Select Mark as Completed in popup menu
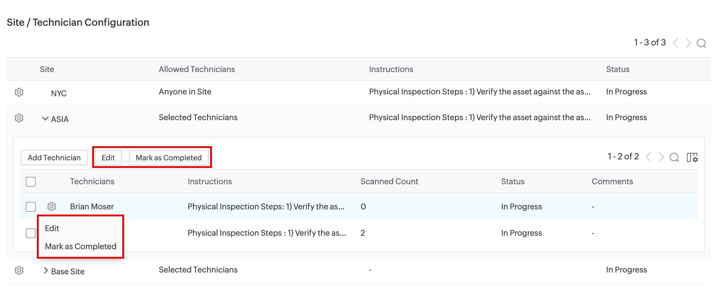 [80, 246]
